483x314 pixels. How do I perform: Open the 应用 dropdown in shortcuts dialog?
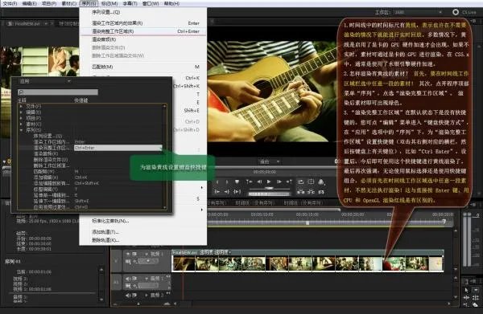(45, 81)
